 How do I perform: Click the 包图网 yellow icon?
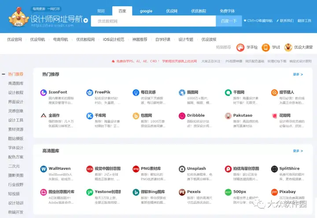click(136, 116)
